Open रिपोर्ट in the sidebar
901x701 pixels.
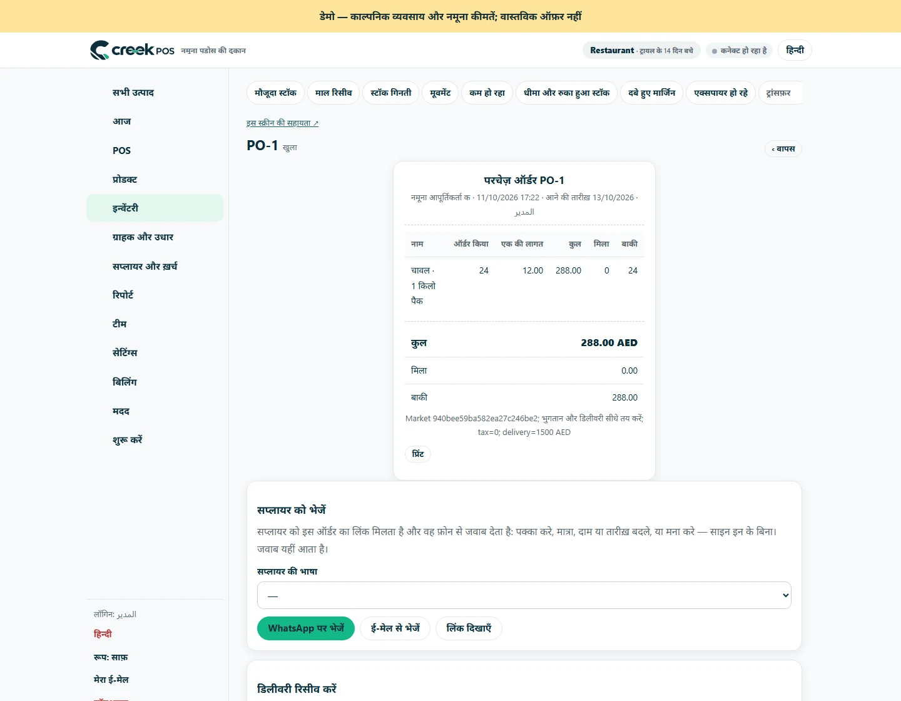(x=155, y=295)
